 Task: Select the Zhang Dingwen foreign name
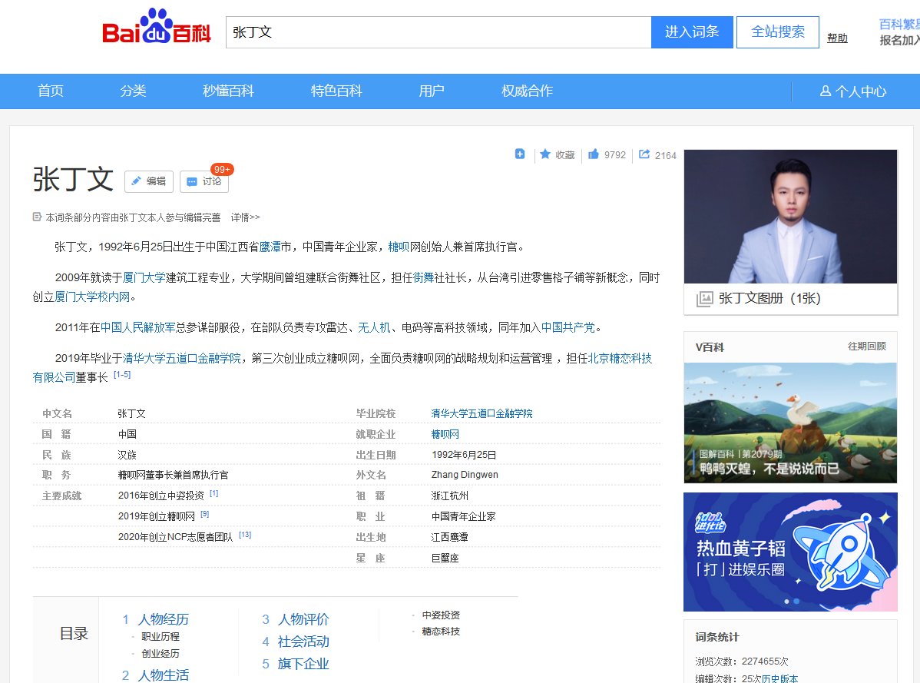465,475
